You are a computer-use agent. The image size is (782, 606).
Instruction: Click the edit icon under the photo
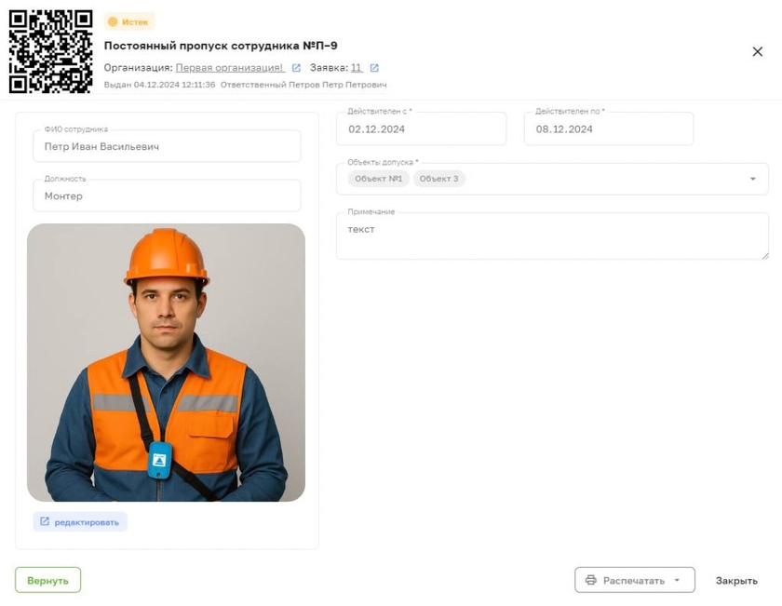tap(45, 522)
